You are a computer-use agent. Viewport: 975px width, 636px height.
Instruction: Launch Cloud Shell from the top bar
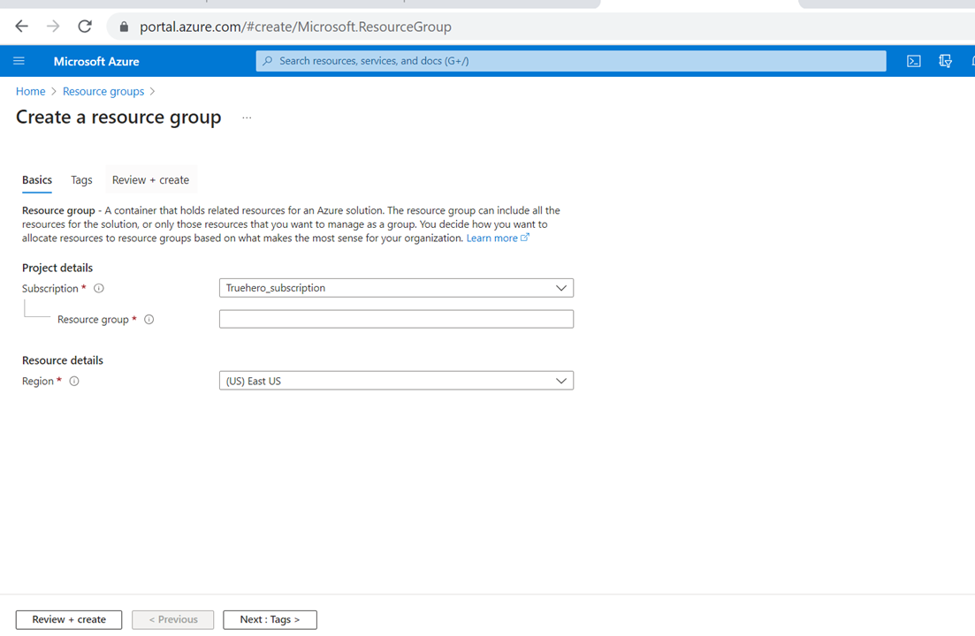(x=914, y=61)
